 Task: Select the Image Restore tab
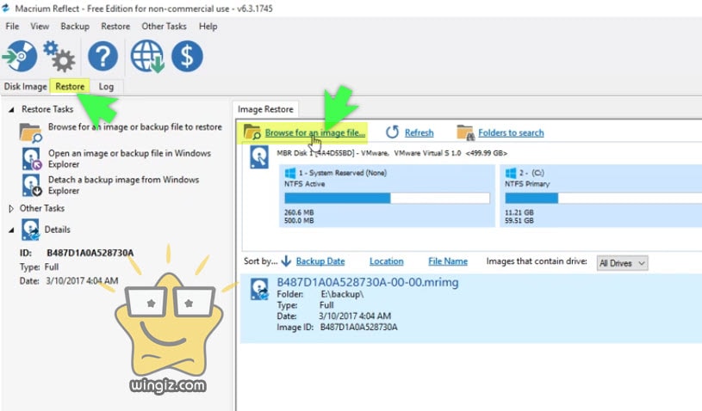[265, 109]
